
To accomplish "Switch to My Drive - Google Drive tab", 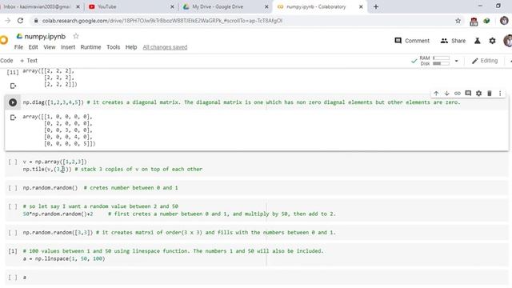I will click(x=226, y=6).
